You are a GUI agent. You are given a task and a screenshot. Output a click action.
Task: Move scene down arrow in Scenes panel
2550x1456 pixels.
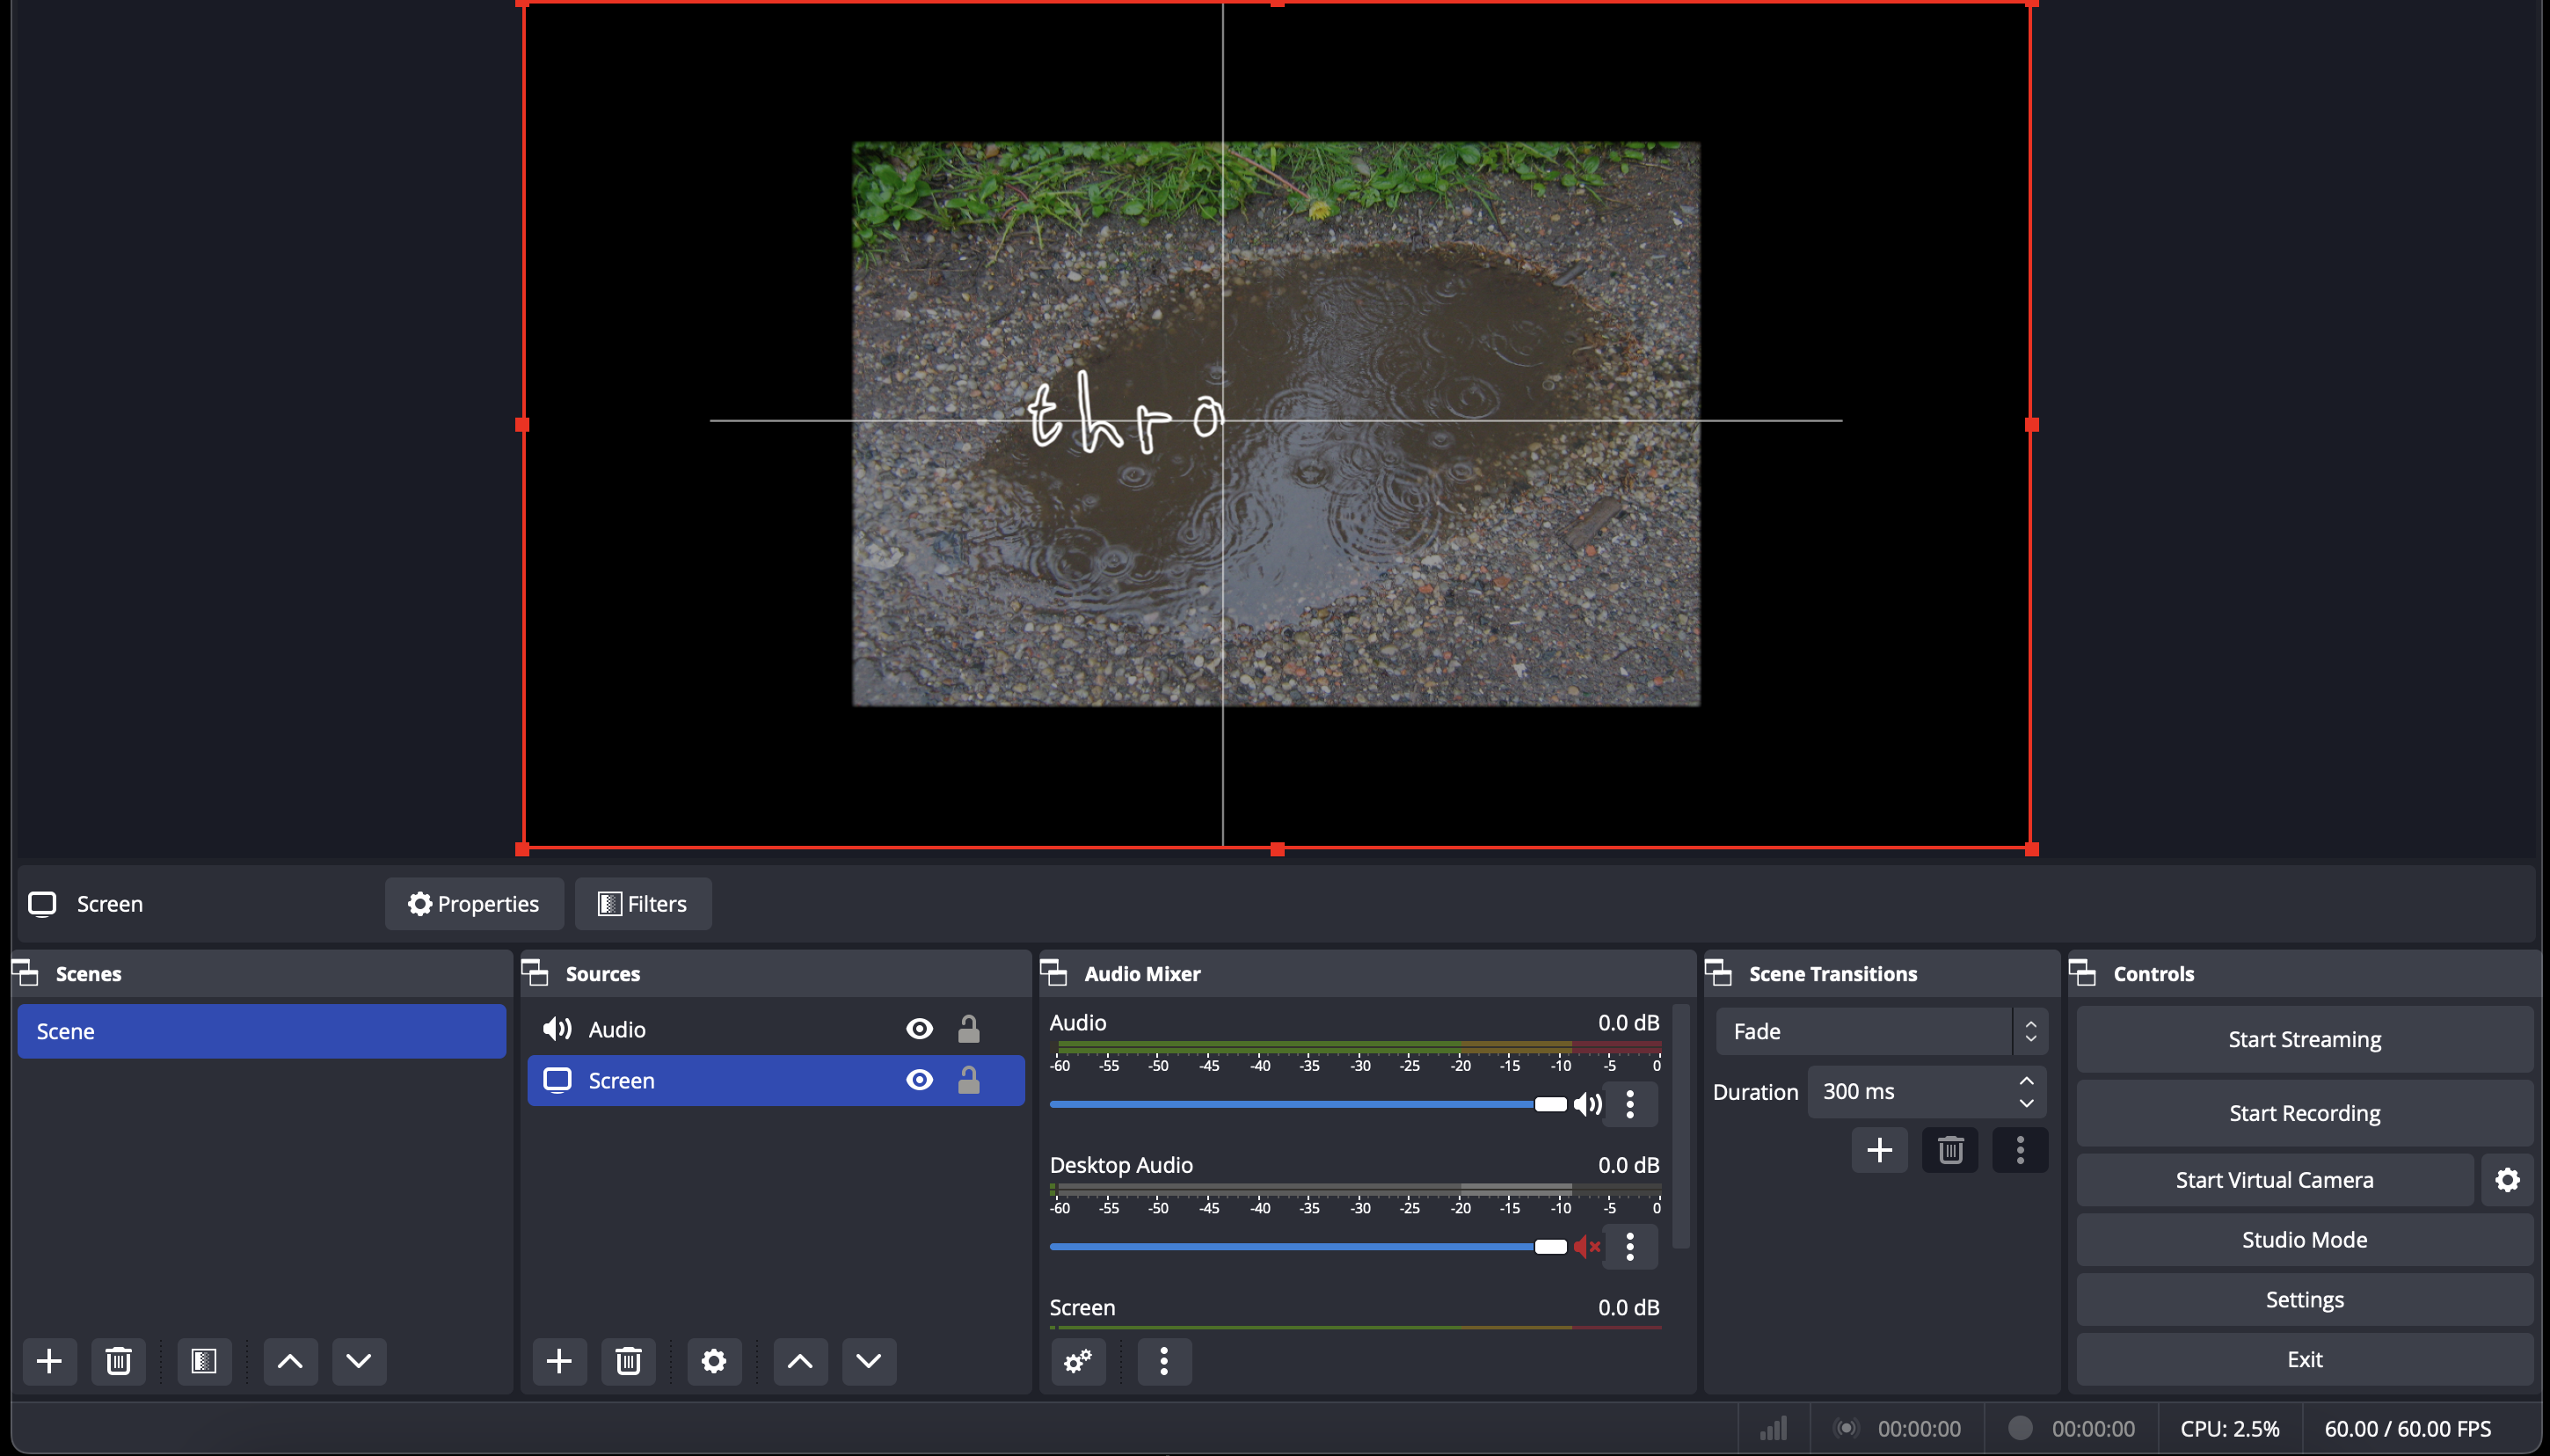tap(359, 1361)
